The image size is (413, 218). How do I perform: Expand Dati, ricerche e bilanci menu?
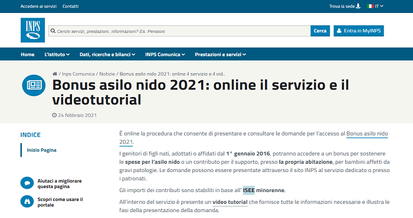107,54
